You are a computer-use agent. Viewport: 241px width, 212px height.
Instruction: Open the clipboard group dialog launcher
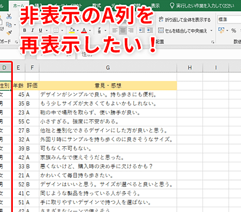[16, 42]
